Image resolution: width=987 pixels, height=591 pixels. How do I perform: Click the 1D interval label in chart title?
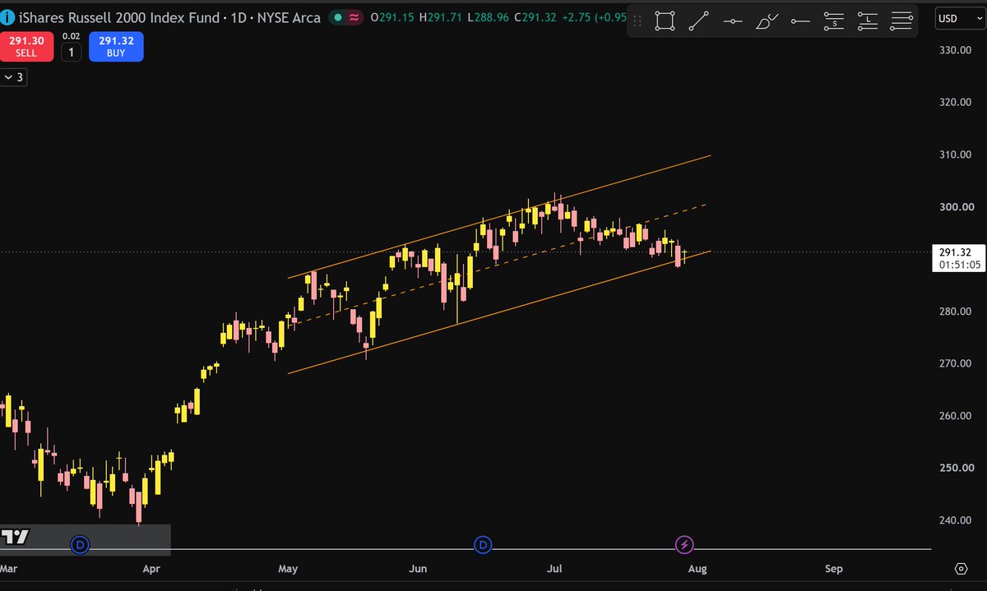pos(238,18)
